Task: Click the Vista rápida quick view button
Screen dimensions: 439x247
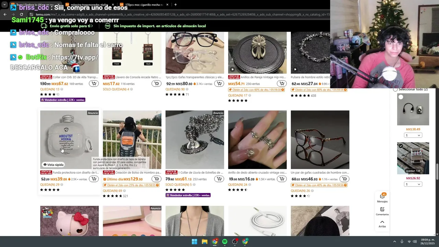Action: [x=53, y=165]
